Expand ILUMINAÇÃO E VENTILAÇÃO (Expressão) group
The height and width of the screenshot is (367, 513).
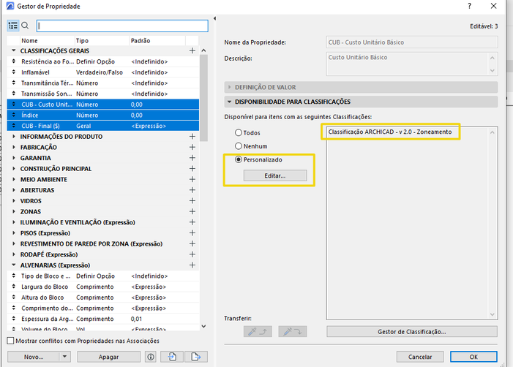point(13,222)
